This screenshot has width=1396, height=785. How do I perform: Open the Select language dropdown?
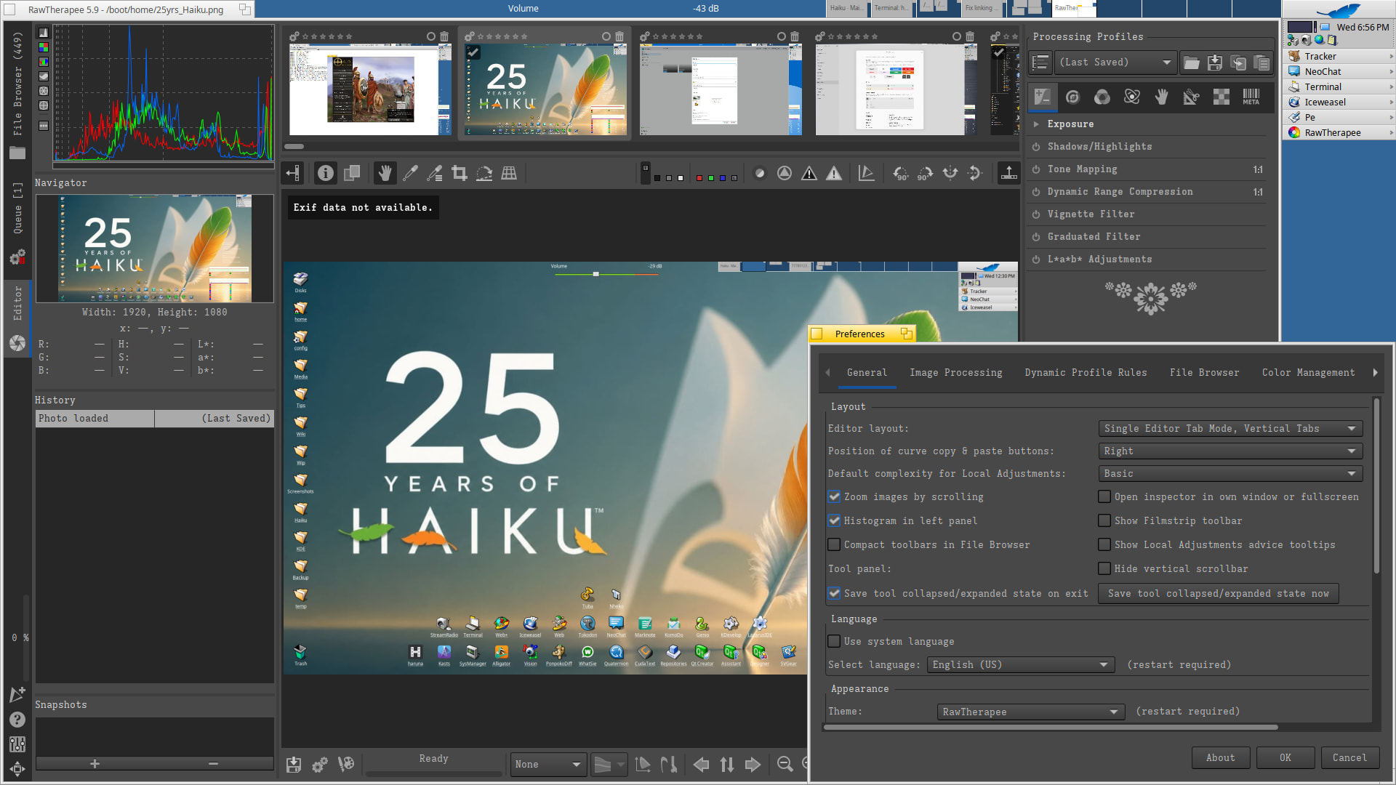click(1021, 665)
